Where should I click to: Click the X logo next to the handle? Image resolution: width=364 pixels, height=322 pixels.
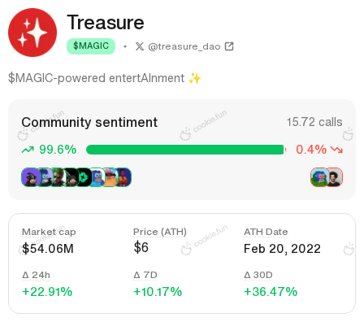pyautogui.click(x=140, y=46)
